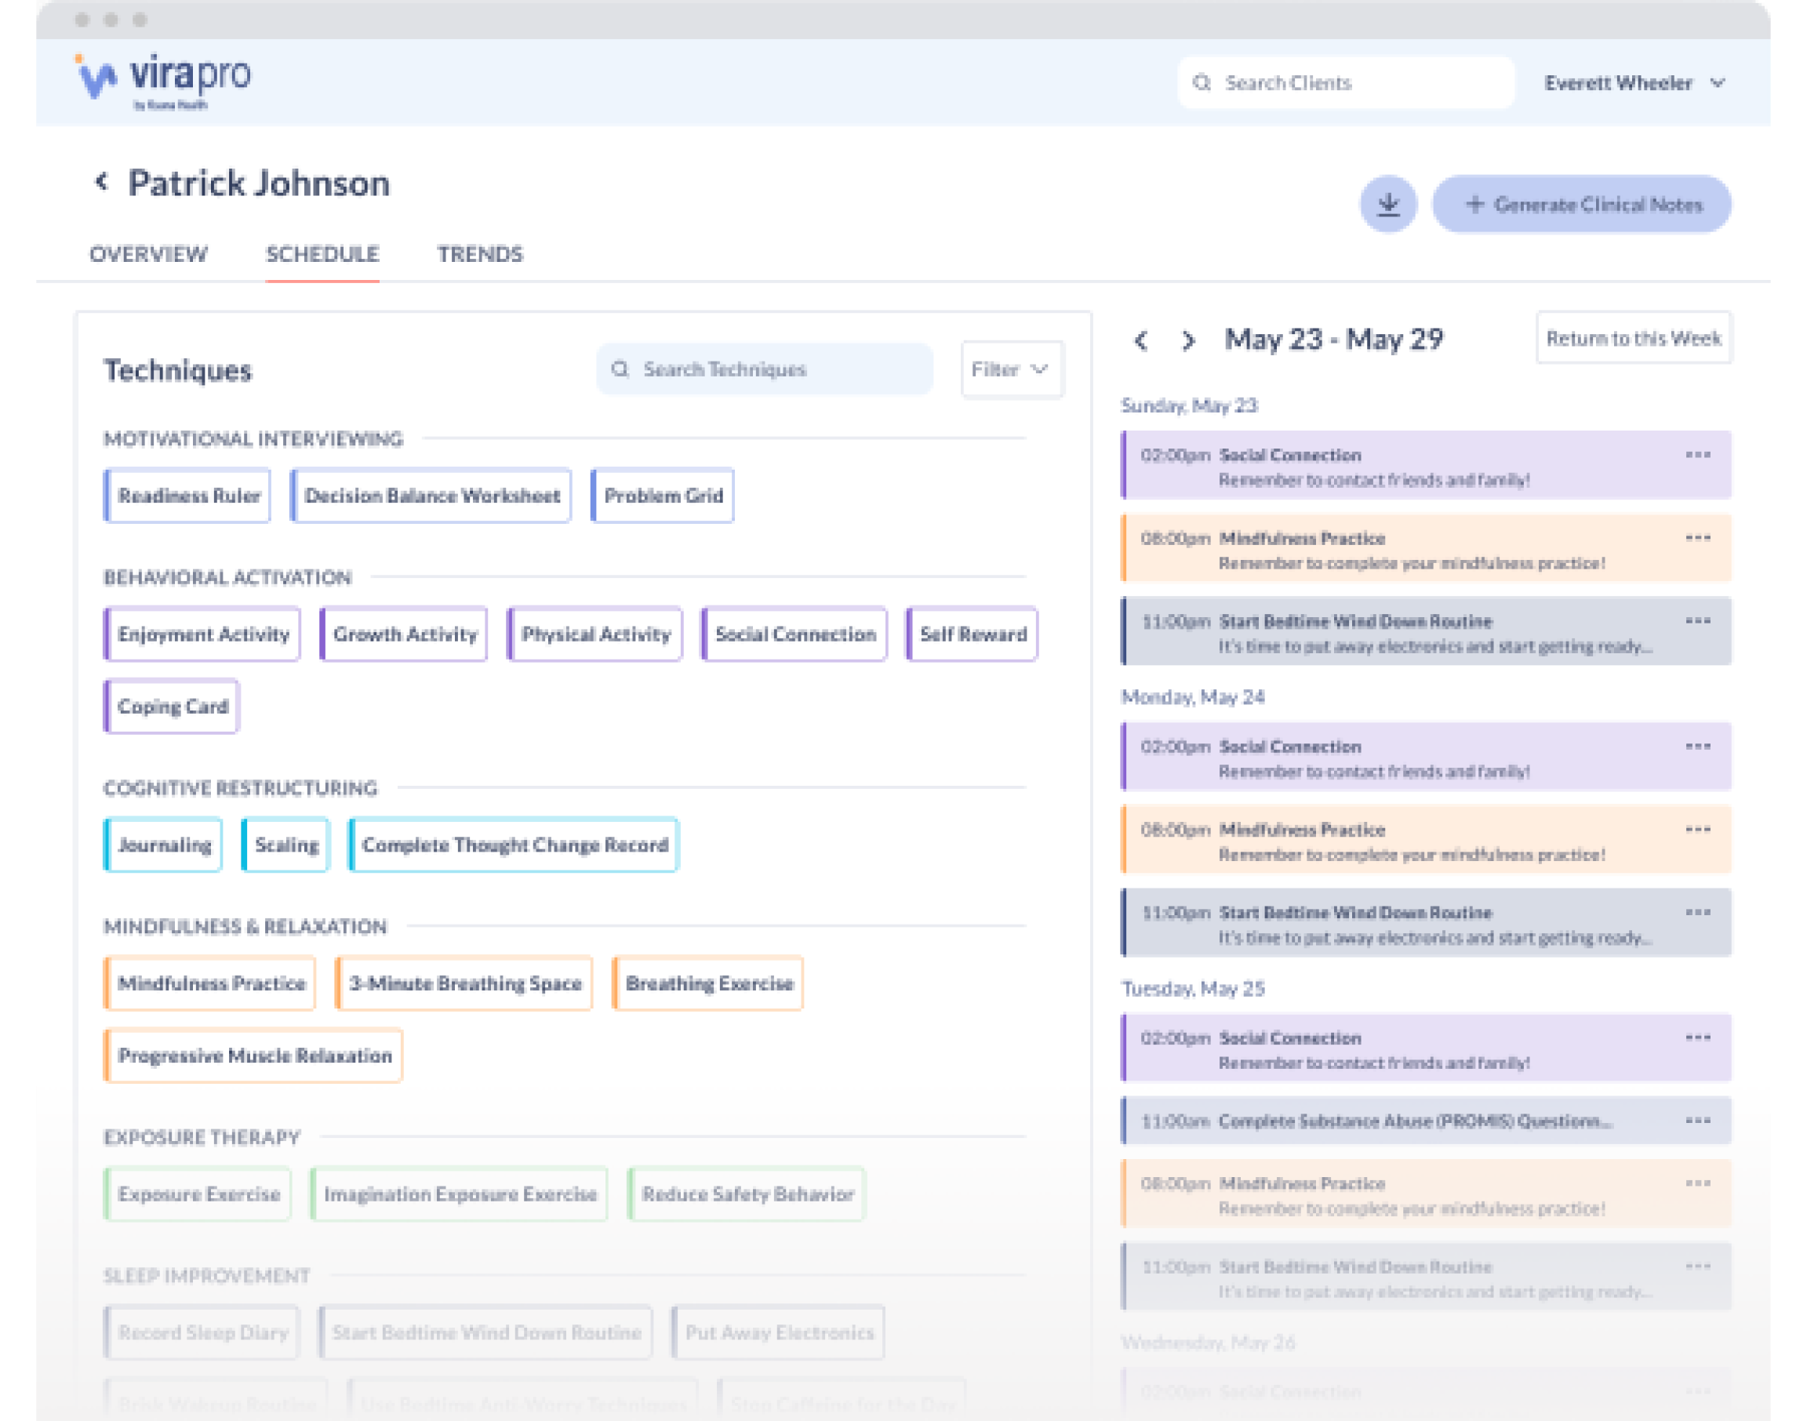The height and width of the screenshot is (1421, 1807).
Task: Select Social Connection technique chip
Action: [794, 634]
